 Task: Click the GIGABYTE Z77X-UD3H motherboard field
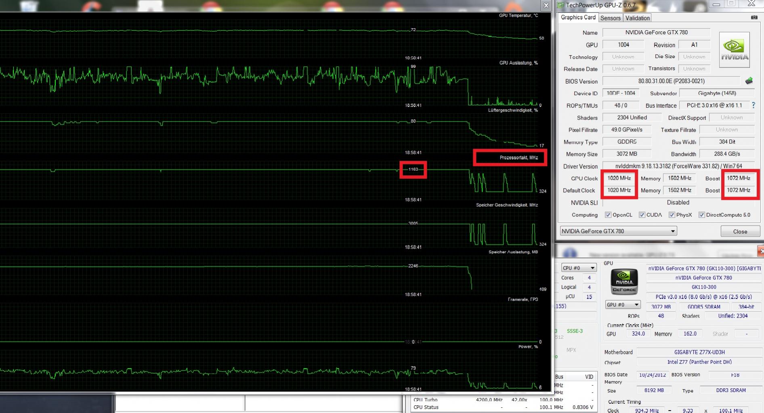699,352
